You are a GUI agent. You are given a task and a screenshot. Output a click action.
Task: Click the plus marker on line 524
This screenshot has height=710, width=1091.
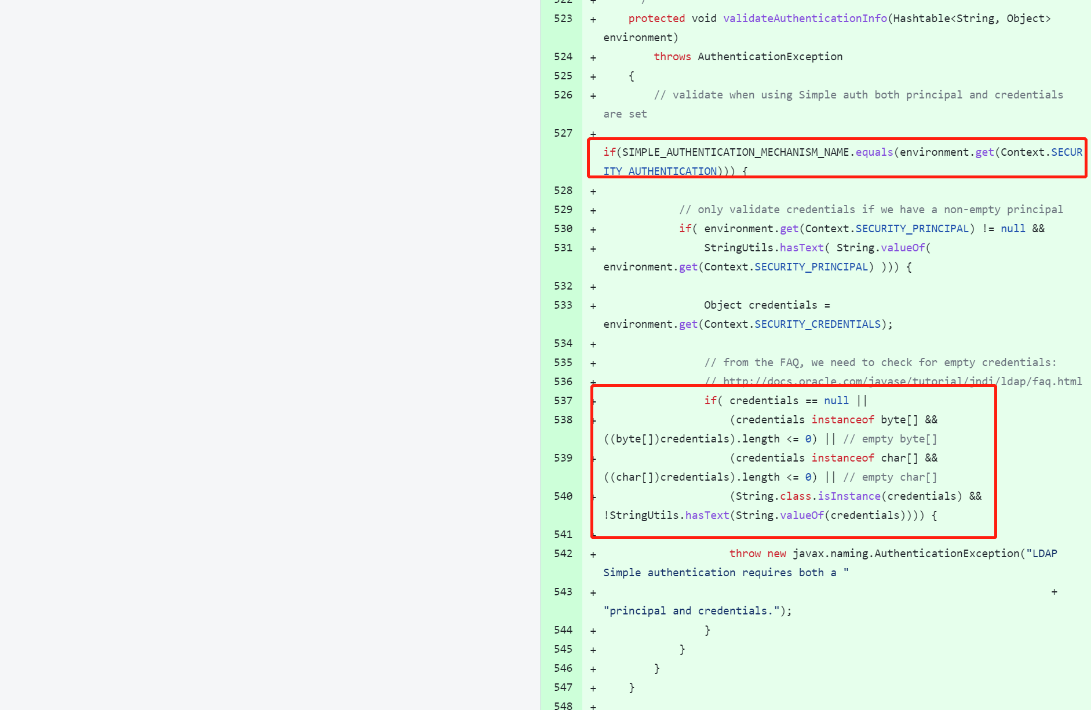pos(593,57)
